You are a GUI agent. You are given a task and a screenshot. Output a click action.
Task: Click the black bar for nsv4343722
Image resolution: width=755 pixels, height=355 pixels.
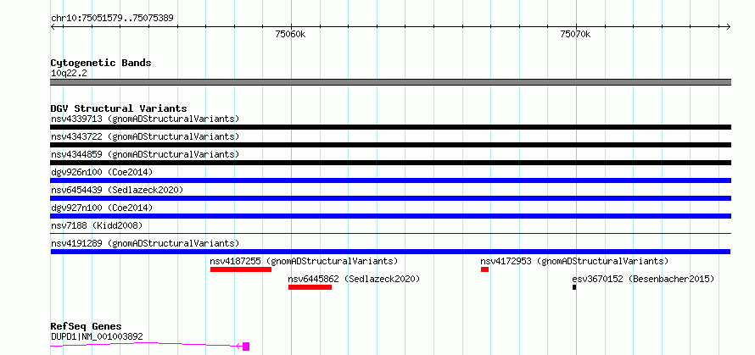click(390, 145)
